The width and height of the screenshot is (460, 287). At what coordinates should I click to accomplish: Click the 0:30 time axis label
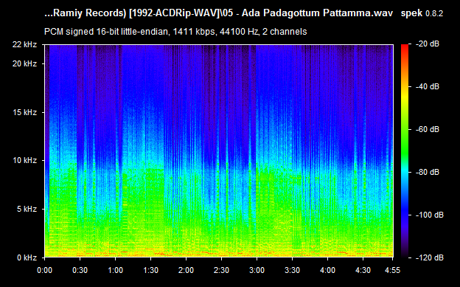[80, 270]
